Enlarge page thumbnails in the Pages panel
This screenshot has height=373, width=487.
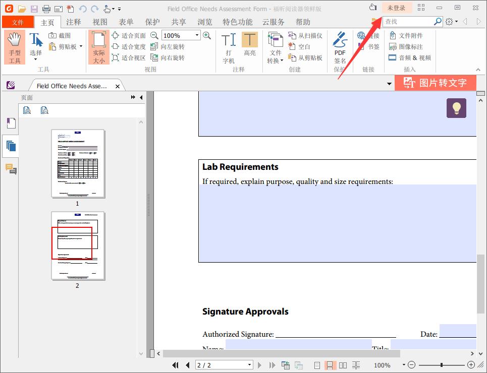pyautogui.click(x=27, y=110)
